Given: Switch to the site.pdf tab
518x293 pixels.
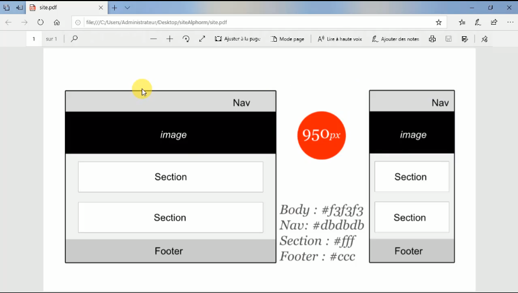Looking at the screenshot, I should [x=60, y=8].
